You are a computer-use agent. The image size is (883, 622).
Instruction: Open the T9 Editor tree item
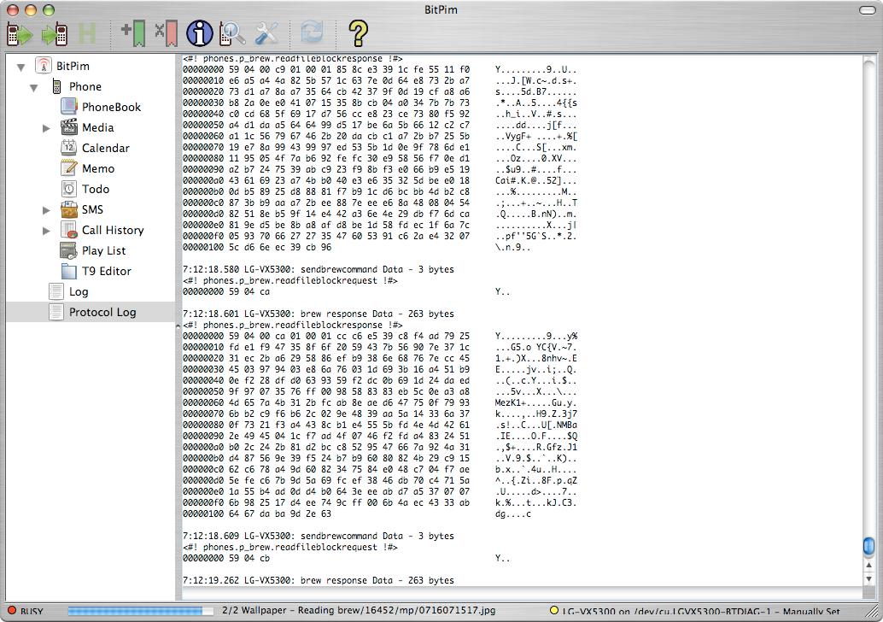pyautogui.click(x=107, y=271)
